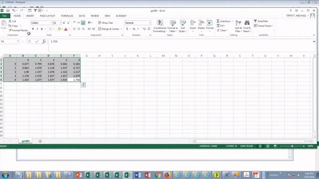The height and width of the screenshot is (179, 319).
Task: Toggle align text right
Action: click(x=83, y=29)
